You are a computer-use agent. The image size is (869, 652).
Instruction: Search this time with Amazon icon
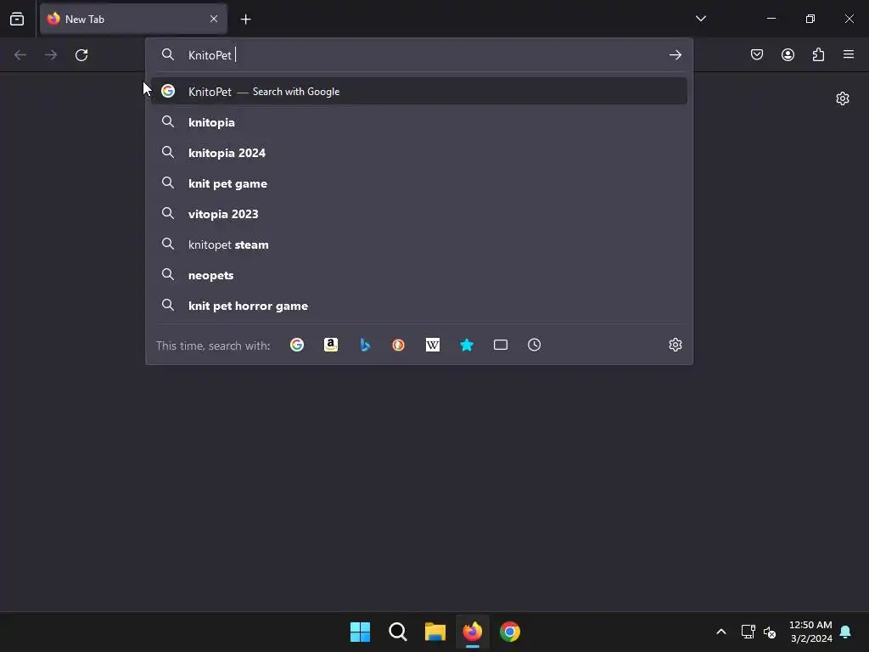(331, 345)
